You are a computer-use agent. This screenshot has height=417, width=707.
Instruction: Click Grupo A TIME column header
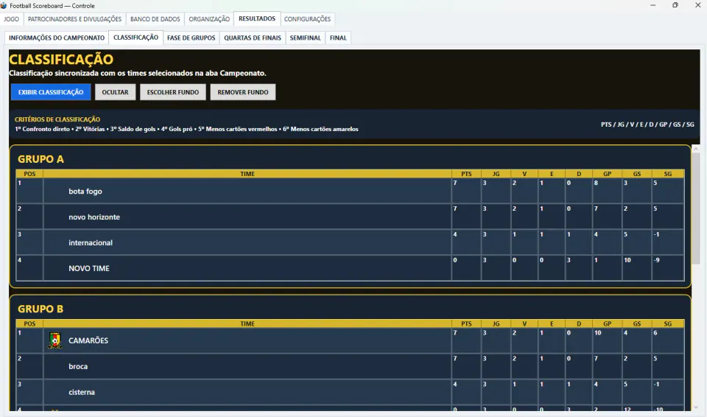(x=247, y=174)
